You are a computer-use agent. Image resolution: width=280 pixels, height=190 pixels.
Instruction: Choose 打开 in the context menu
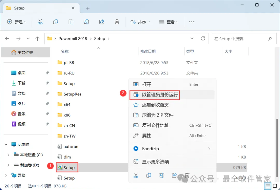click(x=172, y=84)
